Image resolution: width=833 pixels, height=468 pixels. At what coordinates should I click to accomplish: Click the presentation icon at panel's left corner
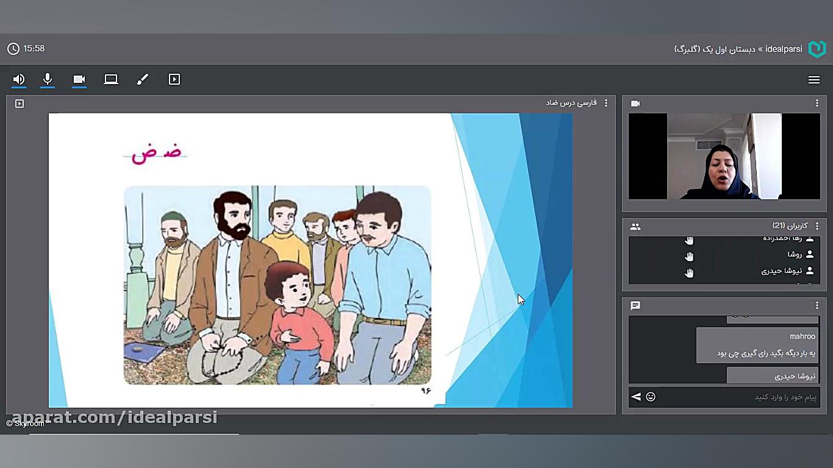click(x=20, y=104)
